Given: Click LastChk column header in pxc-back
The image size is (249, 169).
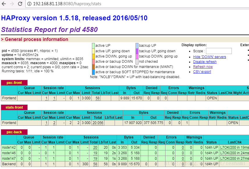Looking at the screenshot, I should coord(234,142).
